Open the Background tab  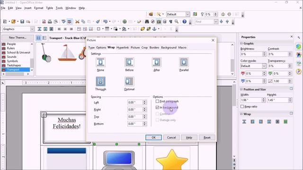pyautogui.click(x=169, y=47)
